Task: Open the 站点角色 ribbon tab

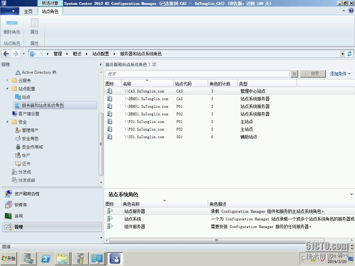Action: (x=50, y=11)
